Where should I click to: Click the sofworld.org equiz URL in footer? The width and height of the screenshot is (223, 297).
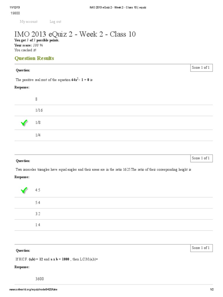click(33, 290)
